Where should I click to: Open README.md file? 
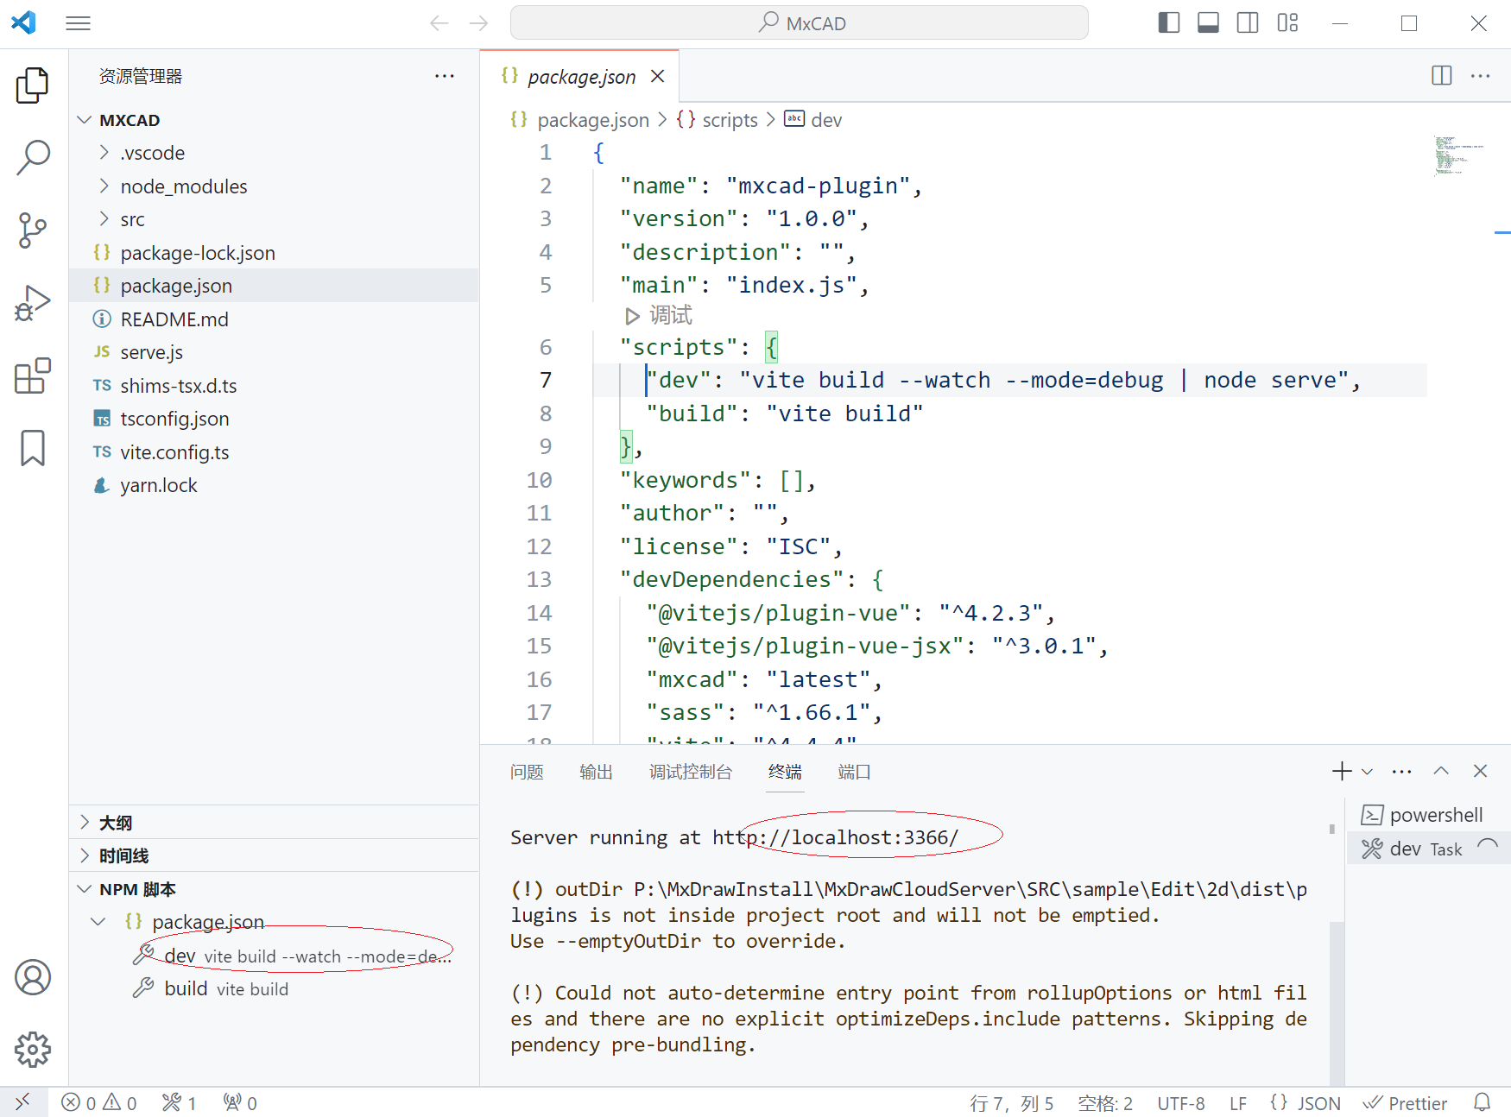click(274, 319)
